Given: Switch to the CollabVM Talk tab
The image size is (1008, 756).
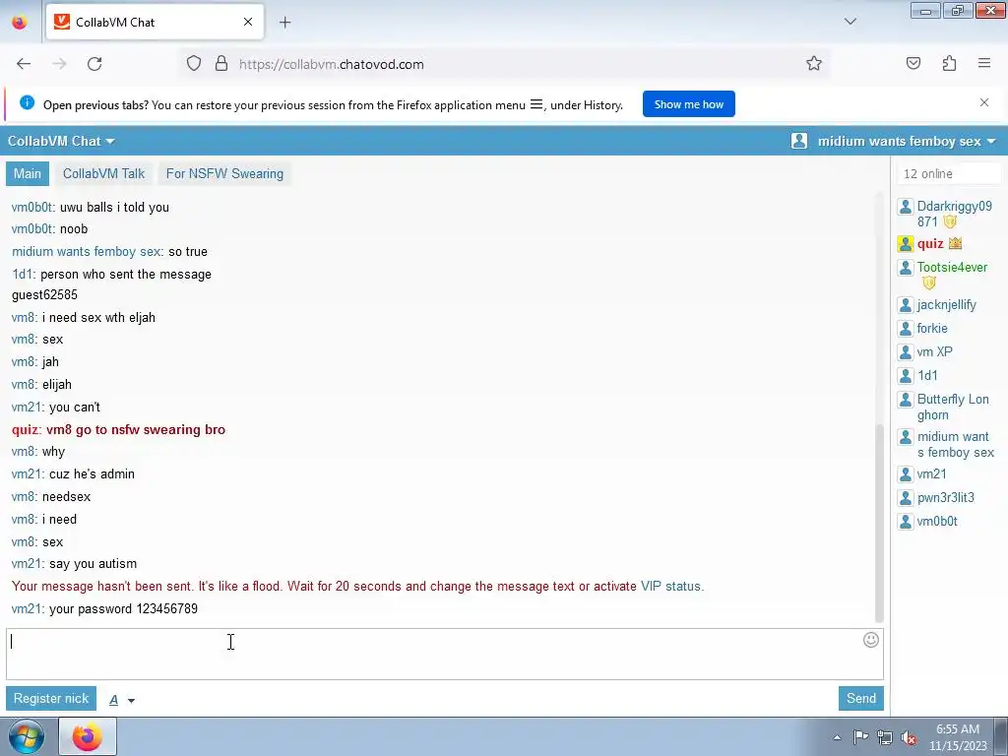Looking at the screenshot, I should pos(103,173).
